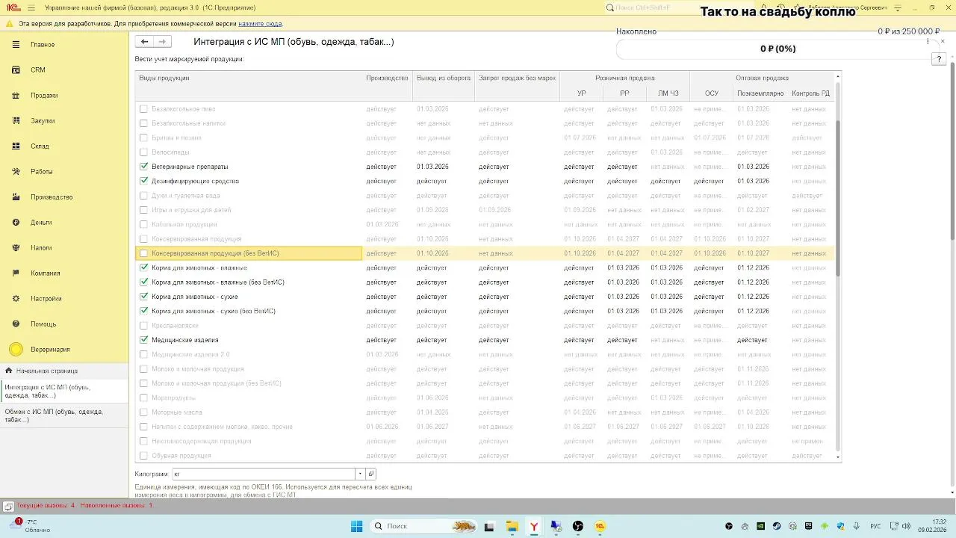Uncheck Медицинские изделия checkbox

pyautogui.click(x=144, y=340)
